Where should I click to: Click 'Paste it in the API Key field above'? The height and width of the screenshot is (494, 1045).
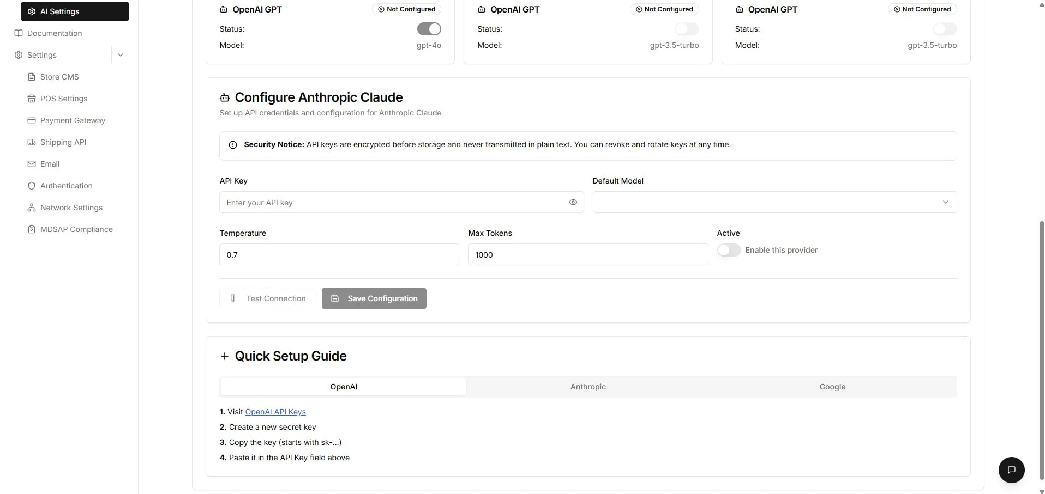289,458
